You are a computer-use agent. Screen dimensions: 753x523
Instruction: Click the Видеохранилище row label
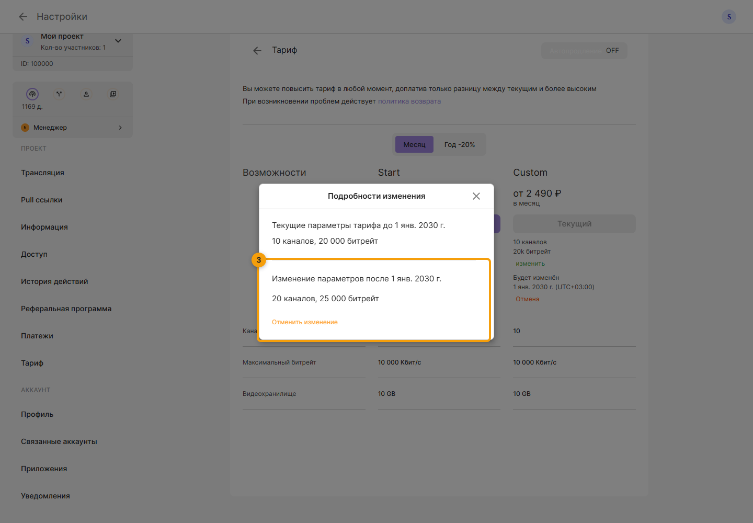(x=269, y=394)
